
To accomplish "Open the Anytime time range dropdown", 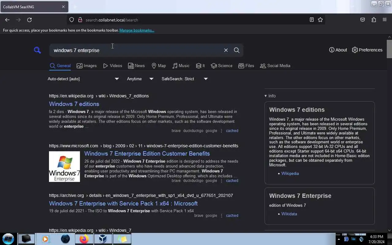I will (x=140, y=79).
